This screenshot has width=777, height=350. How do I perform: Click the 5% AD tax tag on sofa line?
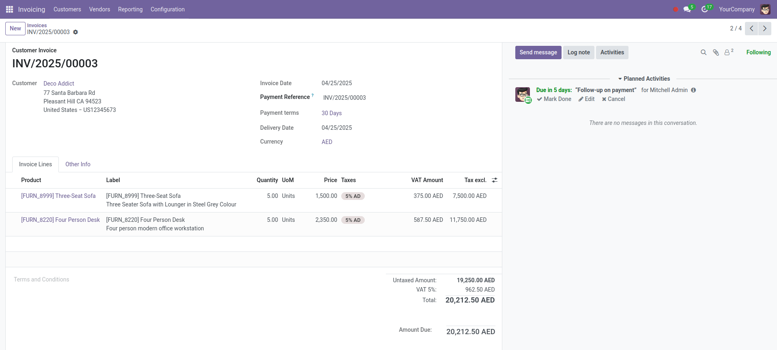point(353,196)
